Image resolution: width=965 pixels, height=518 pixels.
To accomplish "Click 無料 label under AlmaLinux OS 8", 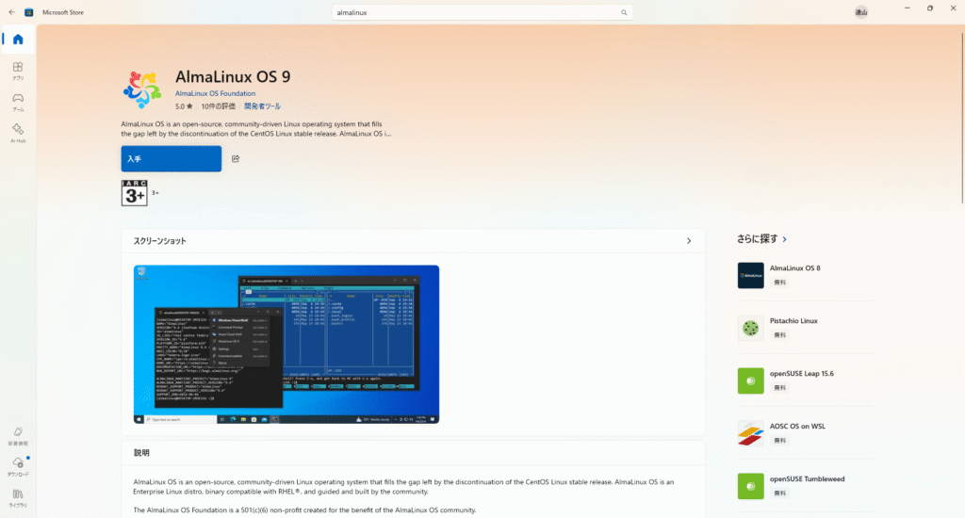I will [x=779, y=283].
